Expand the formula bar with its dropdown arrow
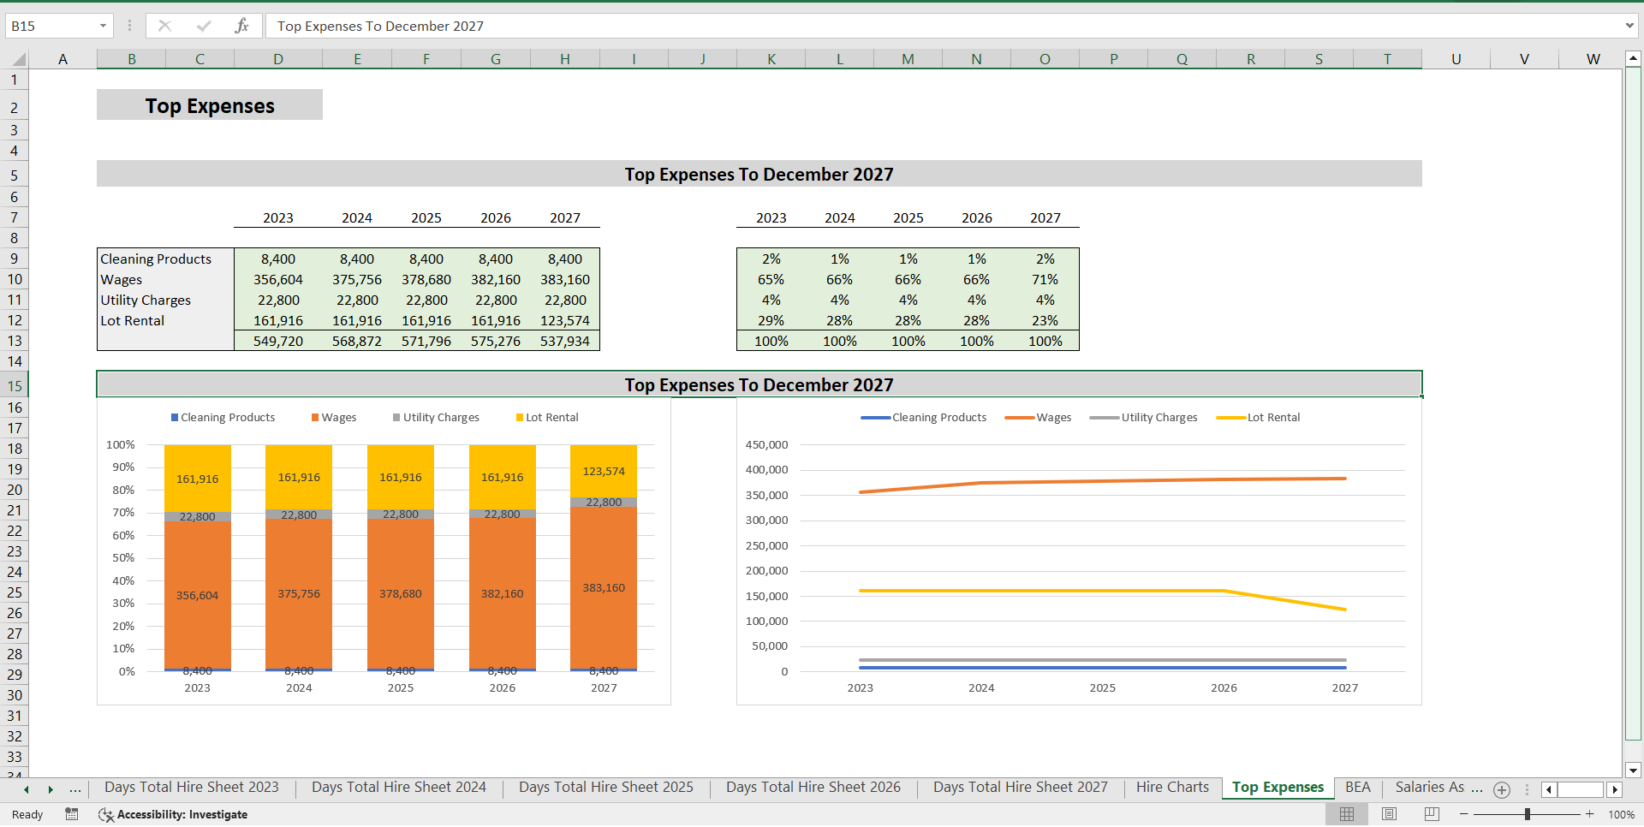The image size is (1644, 827). pyautogui.click(x=1631, y=26)
